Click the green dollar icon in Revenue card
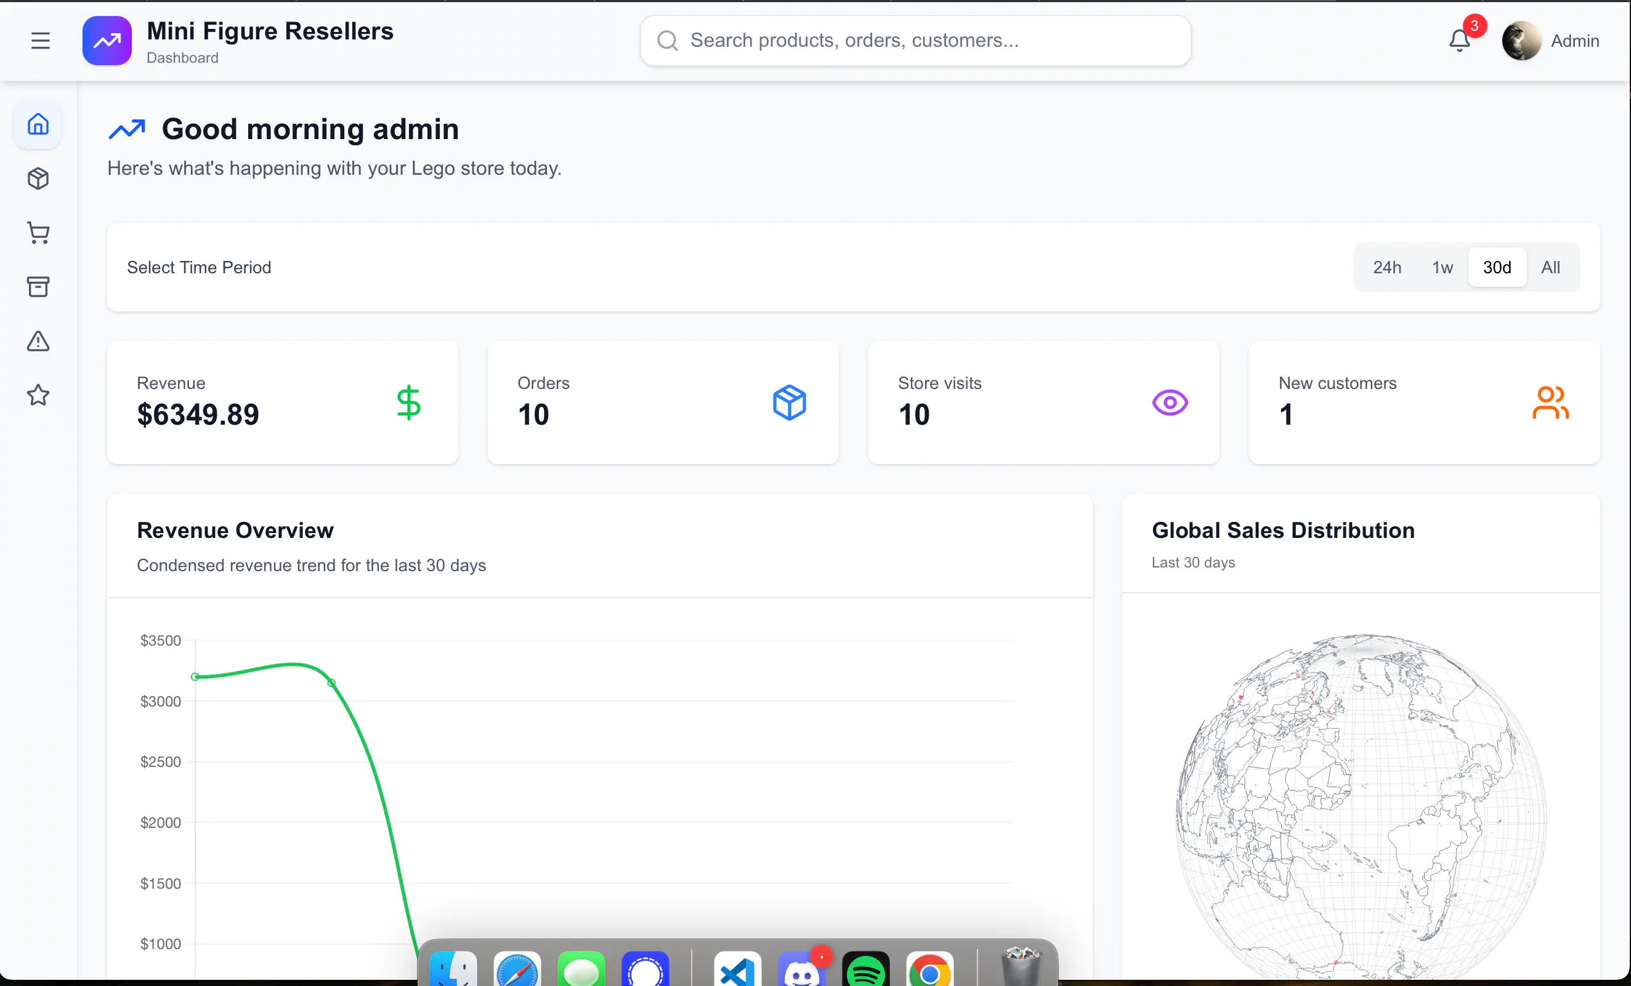 pyautogui.click(x=408, y=403)
